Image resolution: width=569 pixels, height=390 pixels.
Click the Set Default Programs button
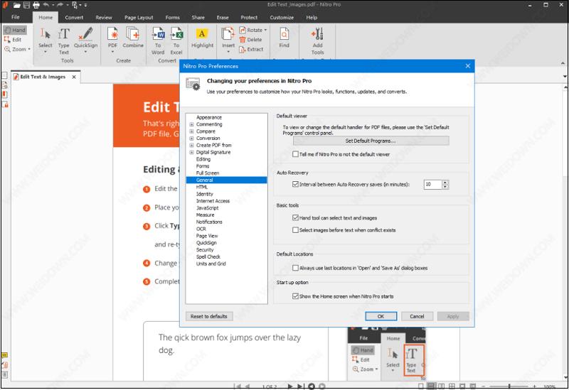370,141
